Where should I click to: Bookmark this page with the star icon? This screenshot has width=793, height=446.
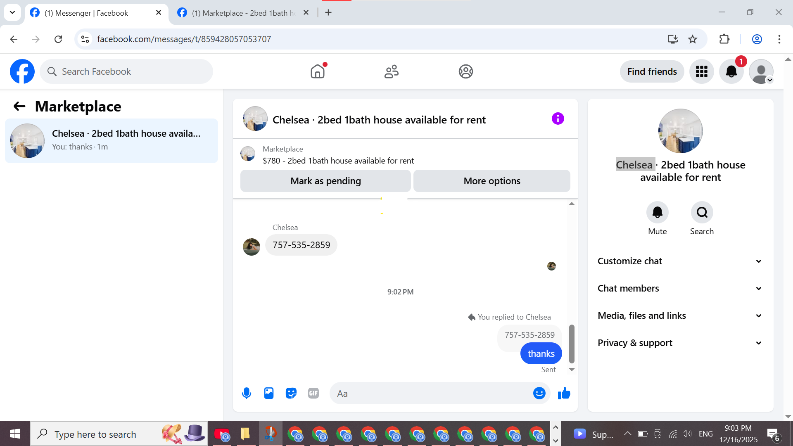(693, 39)
